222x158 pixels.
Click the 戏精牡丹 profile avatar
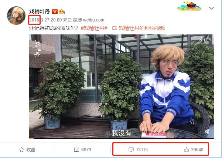[x=16, y=16]
